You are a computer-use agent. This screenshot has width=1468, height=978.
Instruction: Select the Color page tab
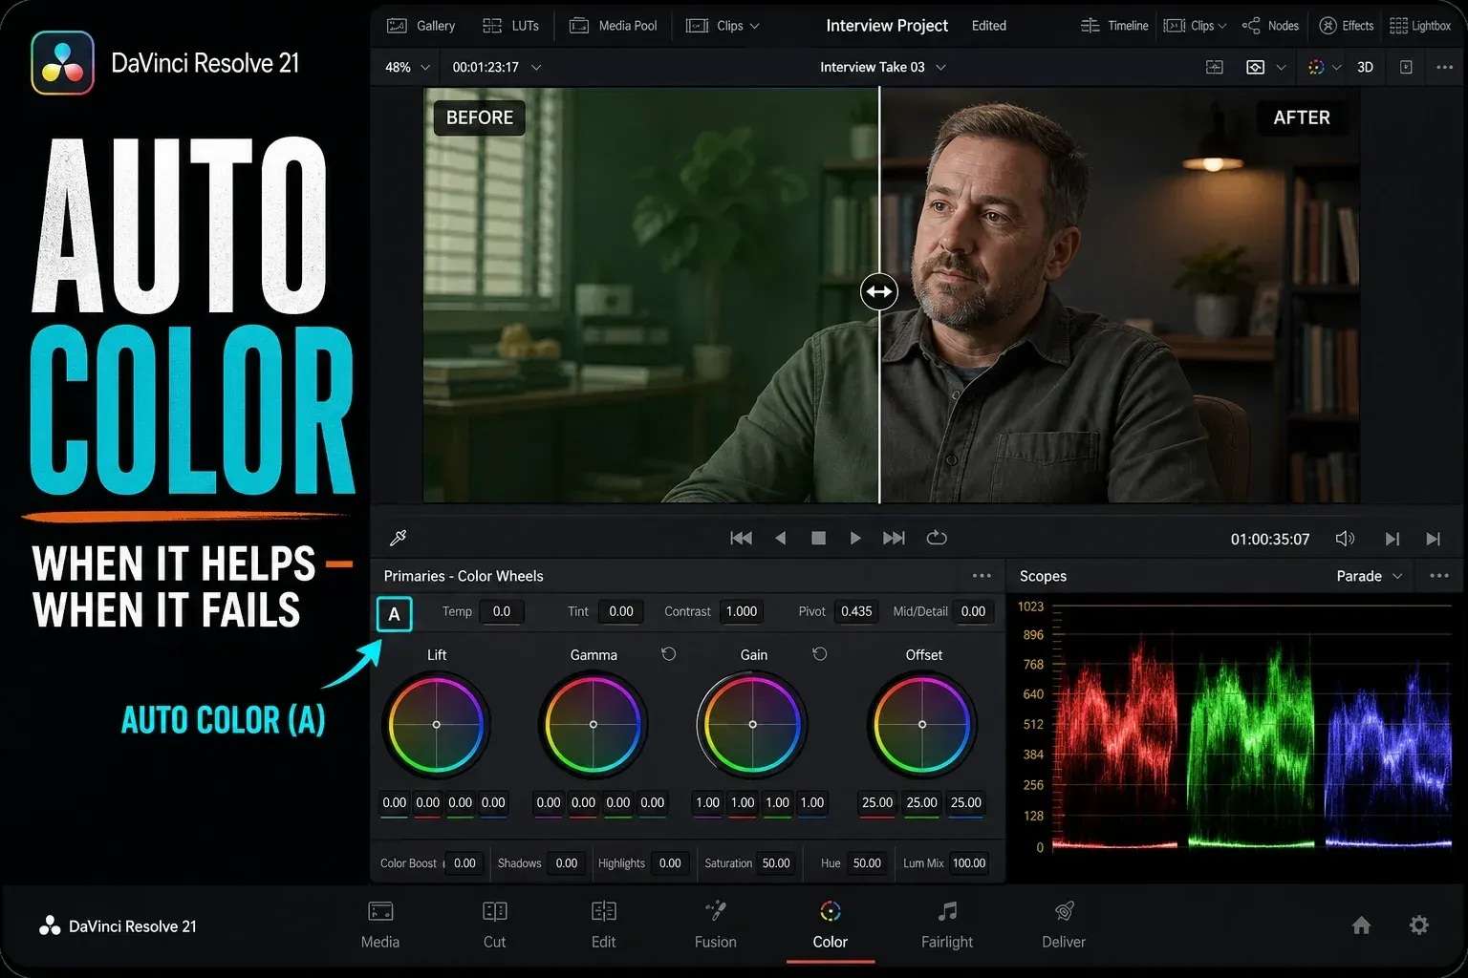click(x=831, y=925)
